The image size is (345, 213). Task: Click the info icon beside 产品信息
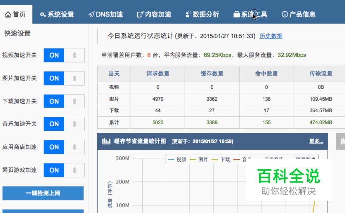pos(285,14)
